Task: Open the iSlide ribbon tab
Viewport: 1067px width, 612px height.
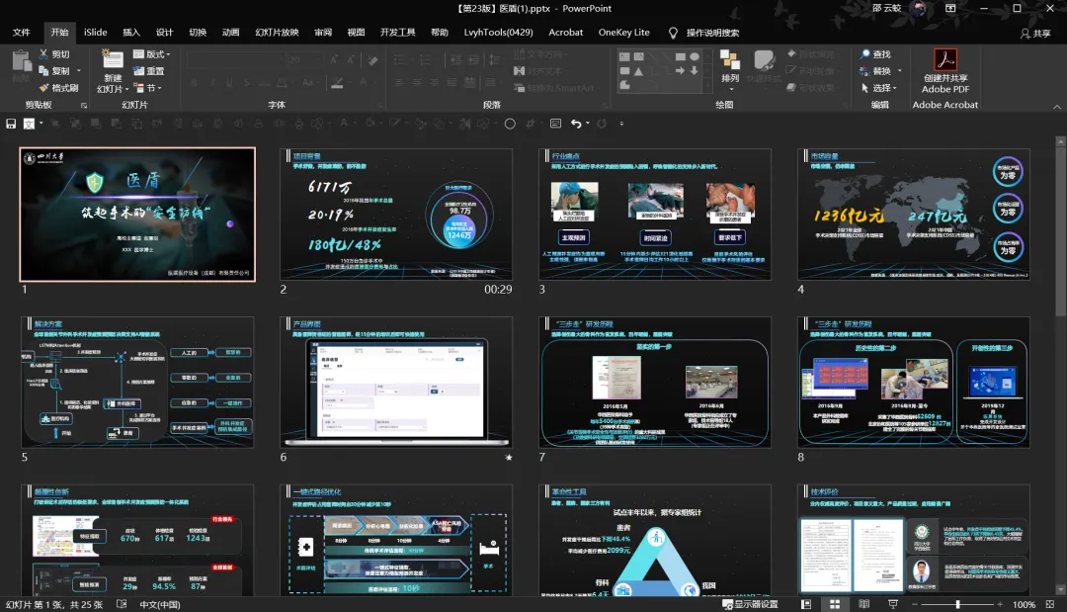Action: 95,32
